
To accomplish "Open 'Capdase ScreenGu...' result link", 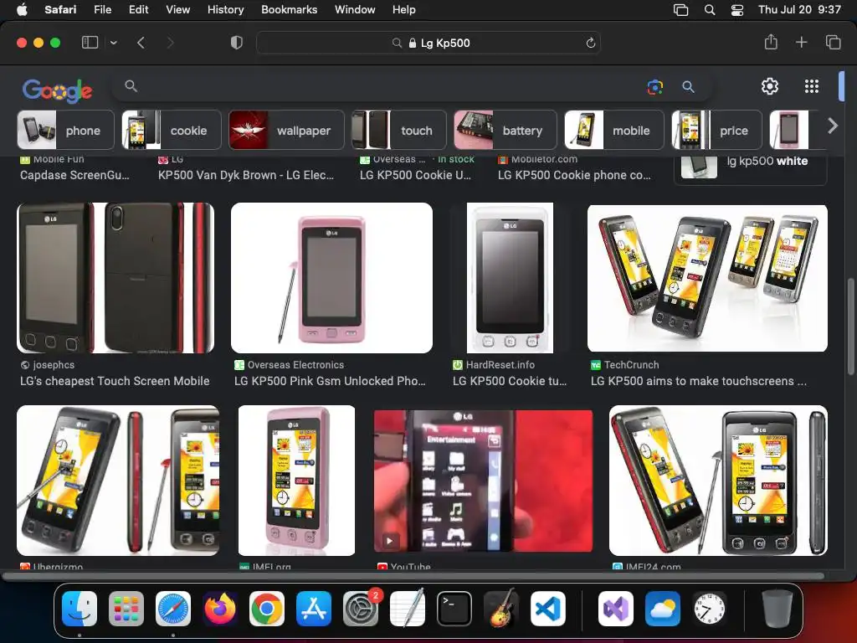I will coord(74,175).
